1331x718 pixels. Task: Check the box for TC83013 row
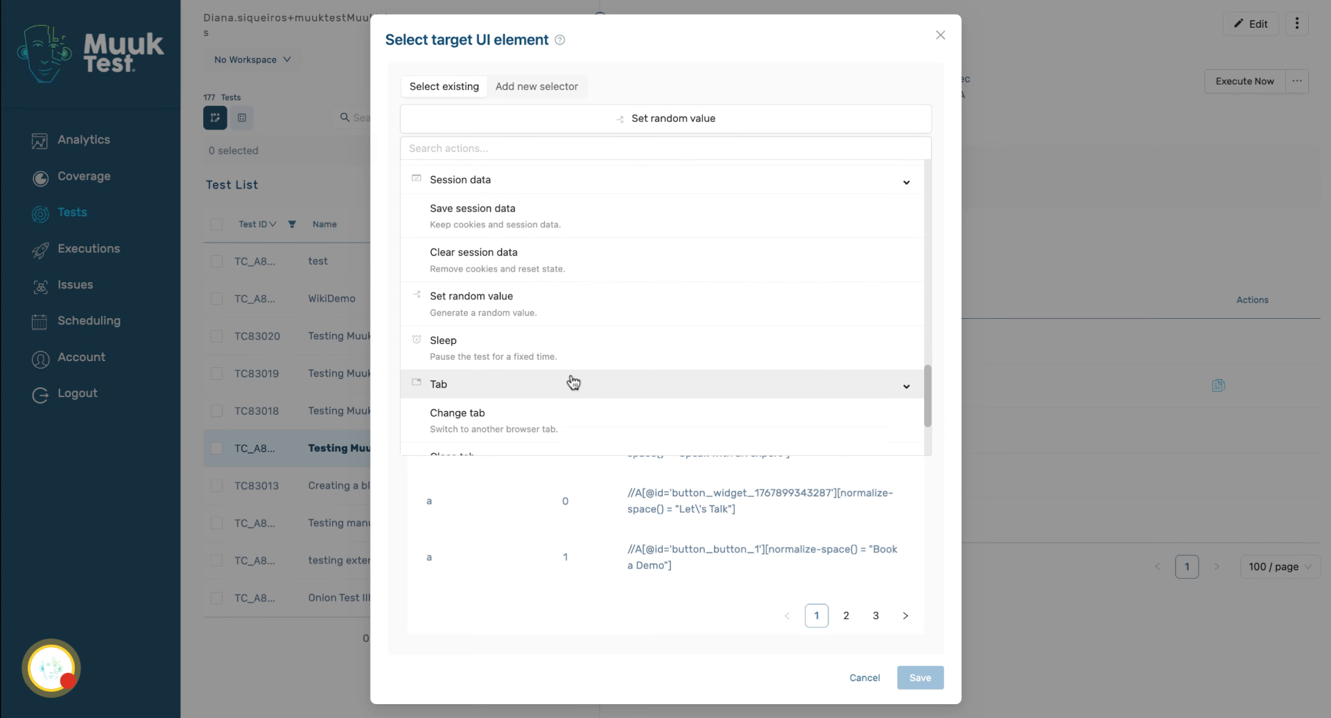216,486
